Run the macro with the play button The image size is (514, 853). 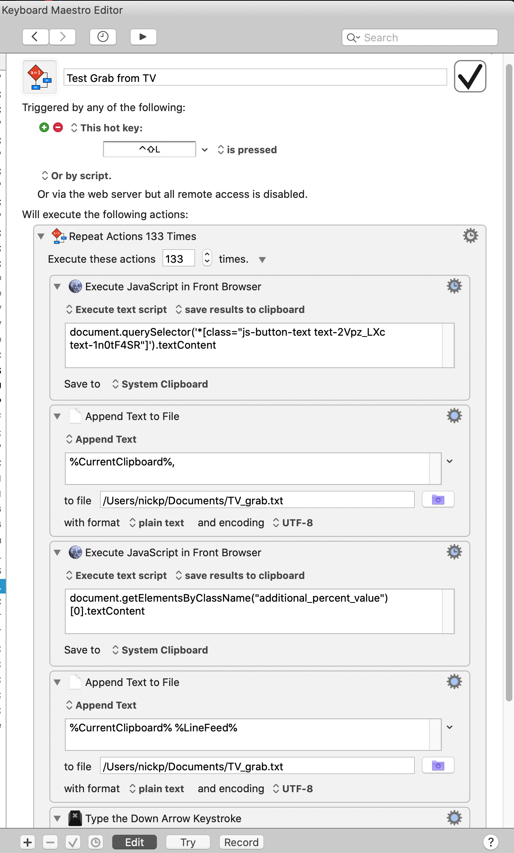pos(143,37)
